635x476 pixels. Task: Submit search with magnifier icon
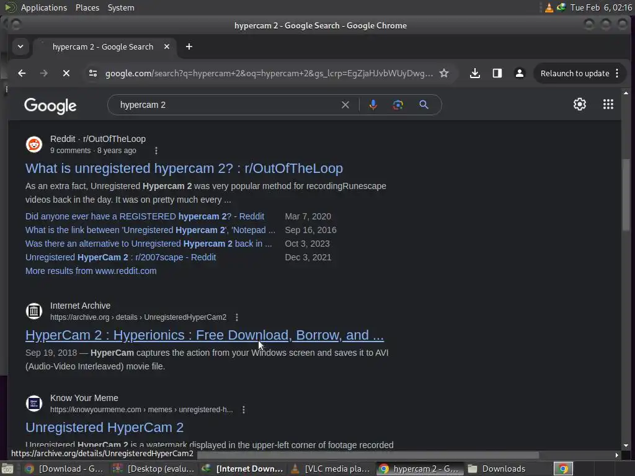(x=424, y=105)
